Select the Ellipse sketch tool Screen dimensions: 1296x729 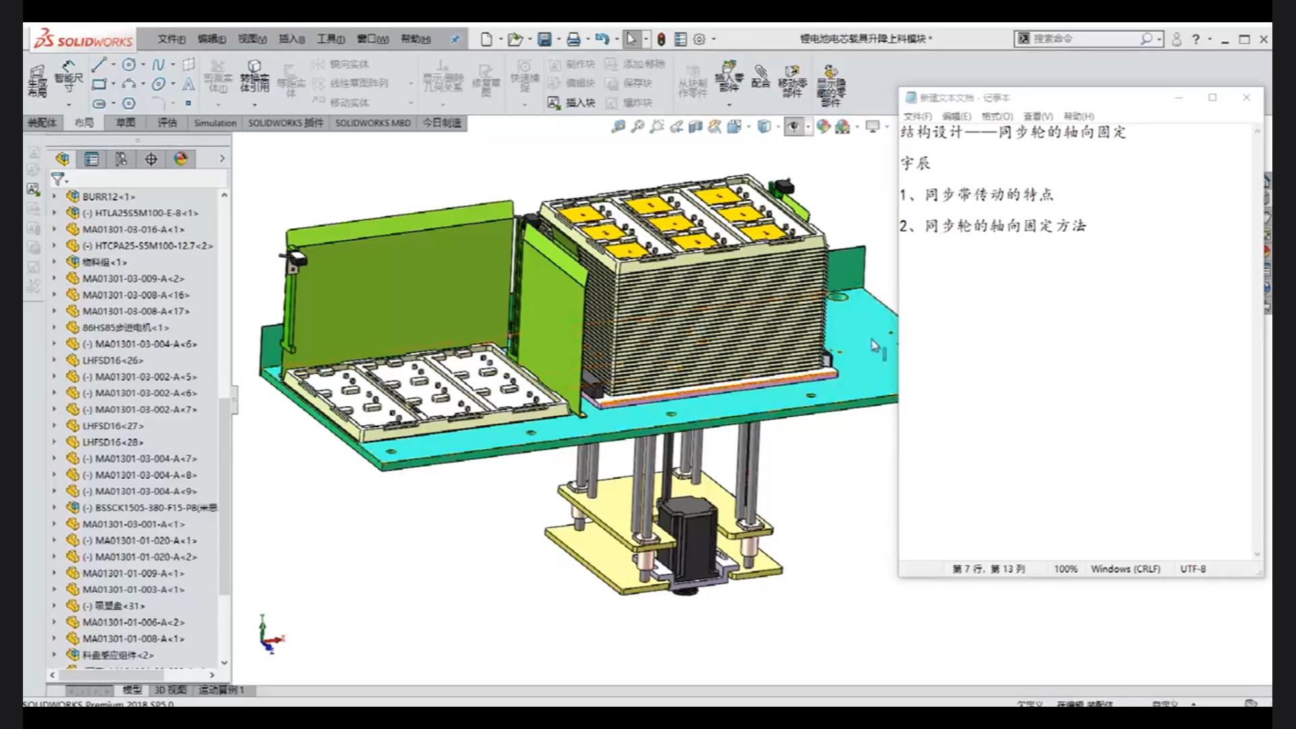(158, 84)
